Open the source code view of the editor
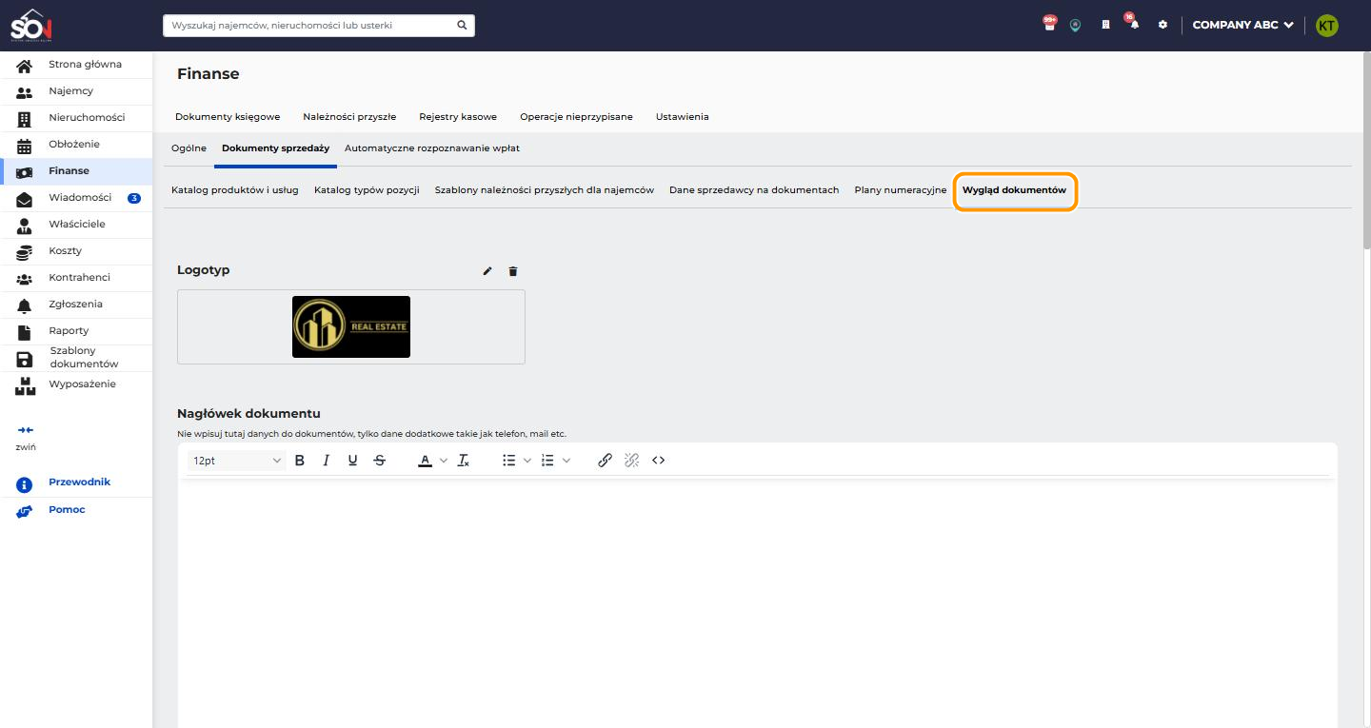This screenshot has width=1371, height=728. [x=658, y=461]
